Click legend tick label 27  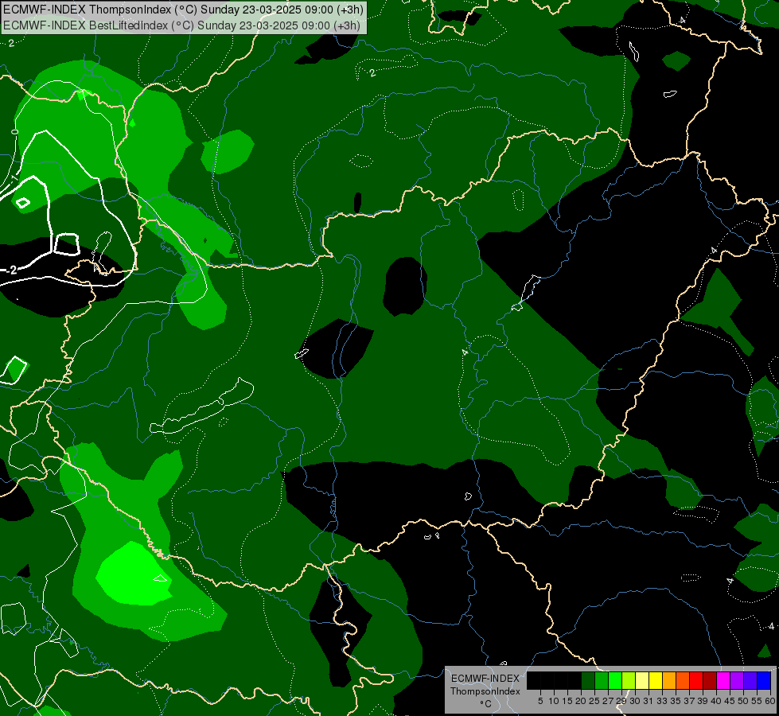click(x=608, y=701)
